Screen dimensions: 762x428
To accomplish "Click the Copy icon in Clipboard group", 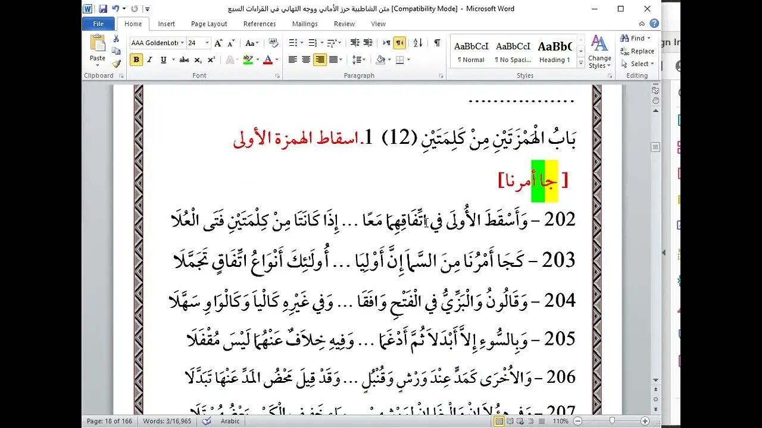I will 116,52.
